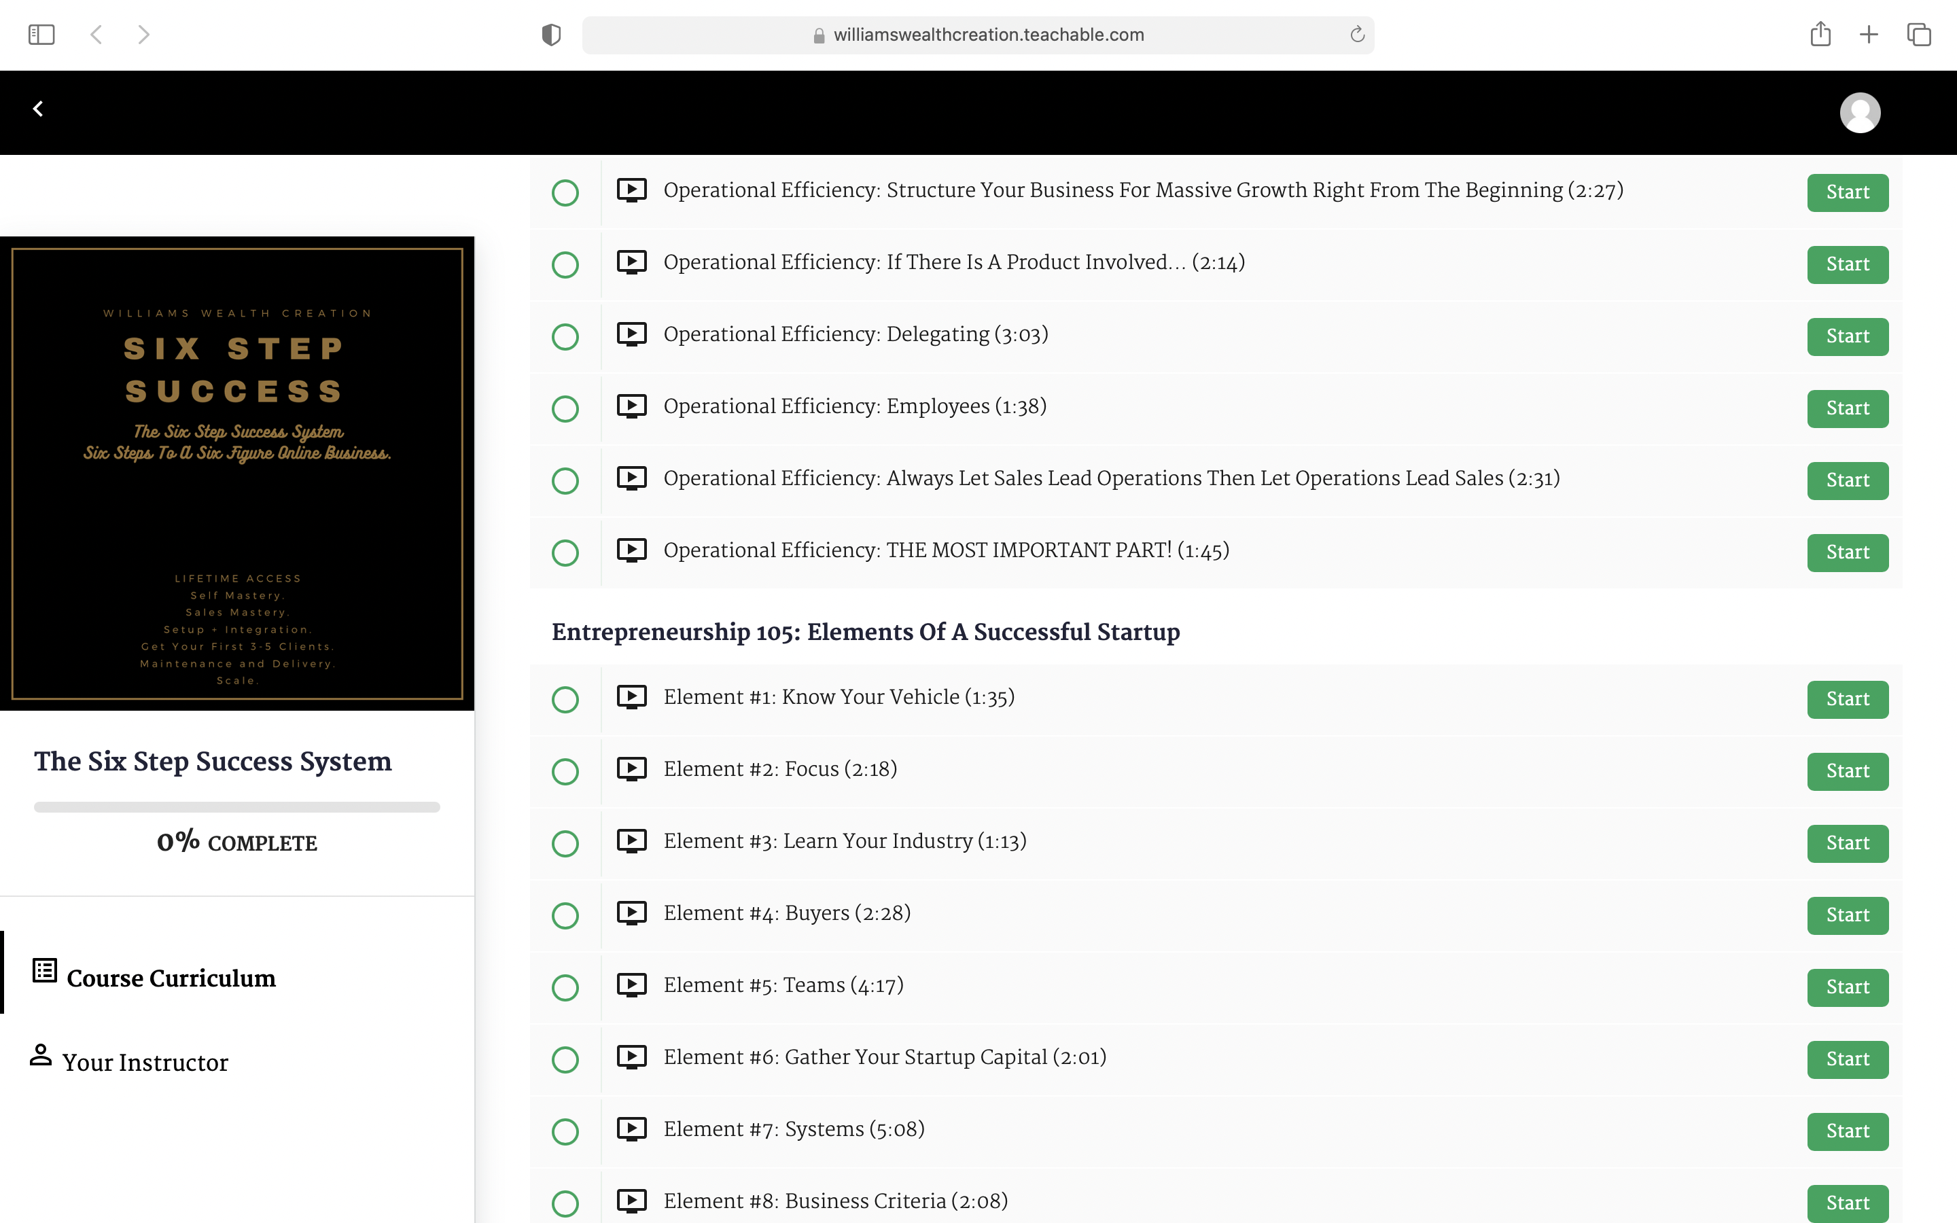The image size is (1957, 1223).
Task: Click the Course Curriculum list icon
Action: [44, 971]
